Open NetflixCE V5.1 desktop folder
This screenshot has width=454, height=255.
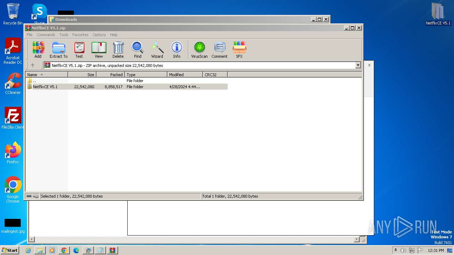(438, 14)
